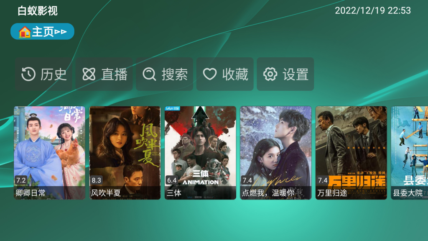The width and height of the screenshot is (428, 241).
Task: Select the 卿卿日常 poster
Action: pyautogui.click(x=49, y=153)
